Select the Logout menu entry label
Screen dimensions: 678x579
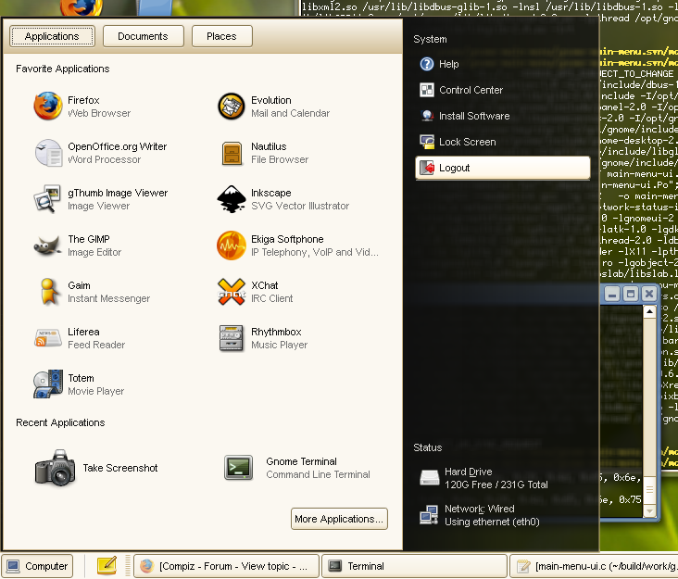click(x=454, y=168)
